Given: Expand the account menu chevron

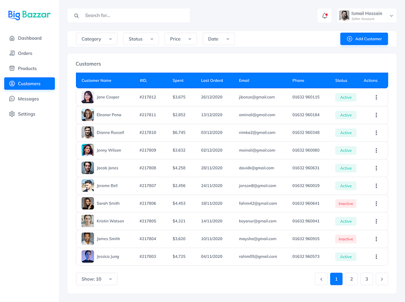Looking at the screenshot, I should pyautogui.click(x=392, y=16).
